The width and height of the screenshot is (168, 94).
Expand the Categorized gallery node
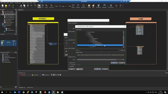pos(1,56)
